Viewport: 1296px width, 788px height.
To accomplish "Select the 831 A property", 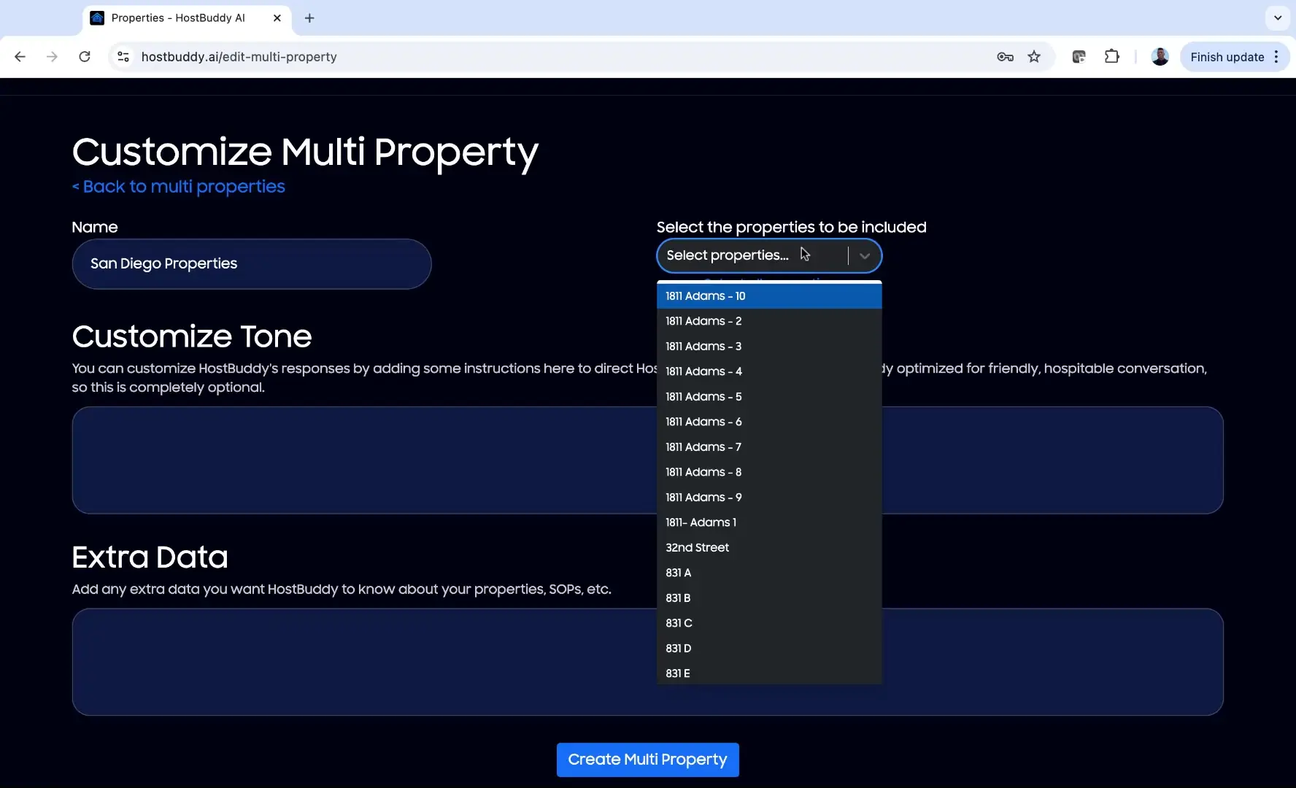I will point(769,573).
